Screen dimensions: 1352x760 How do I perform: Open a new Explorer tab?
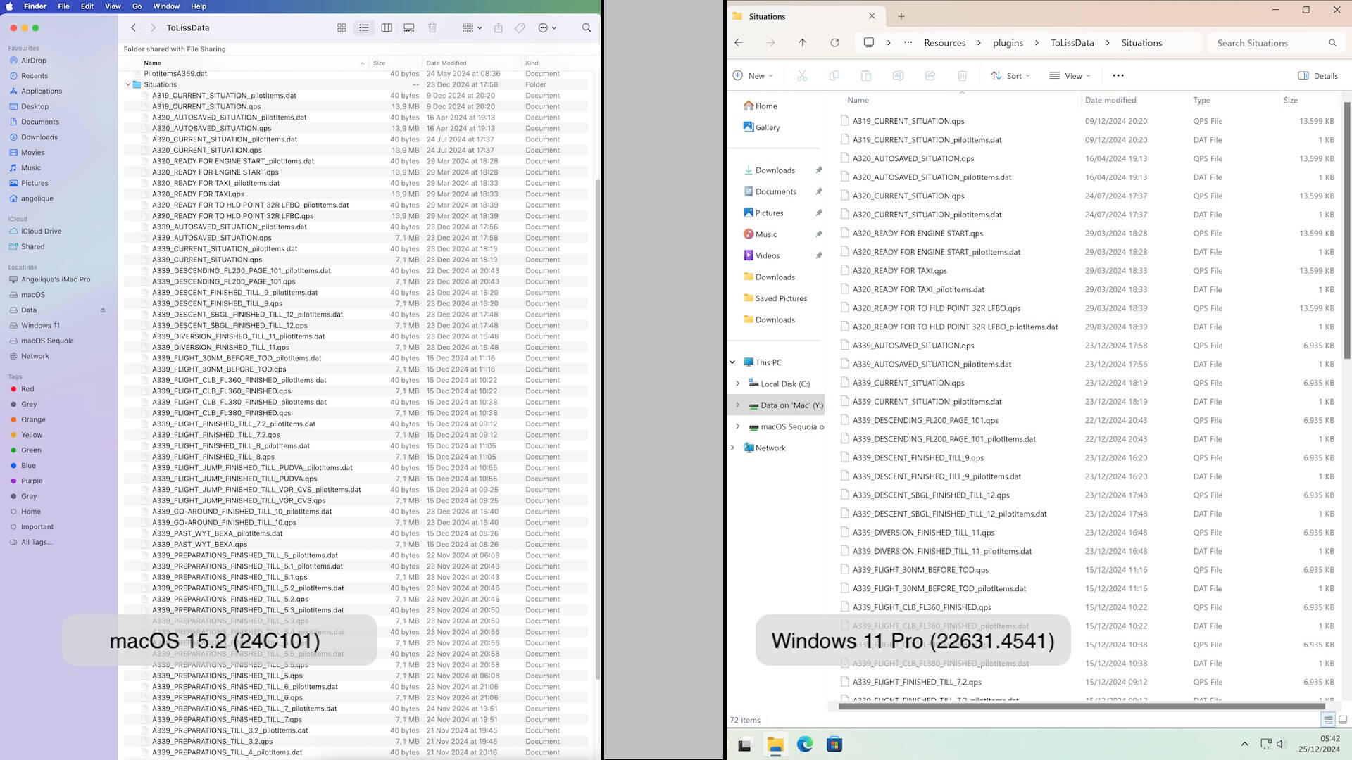click(901, 16)
